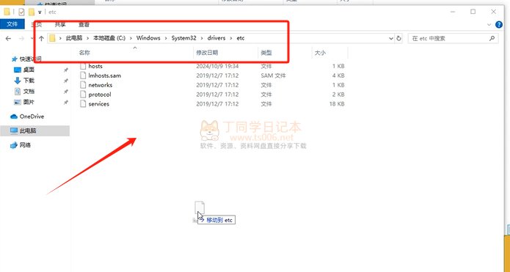Screen dimensions: 510x272
Task: Click the services file icon
Action: click(x=83, y=103)
